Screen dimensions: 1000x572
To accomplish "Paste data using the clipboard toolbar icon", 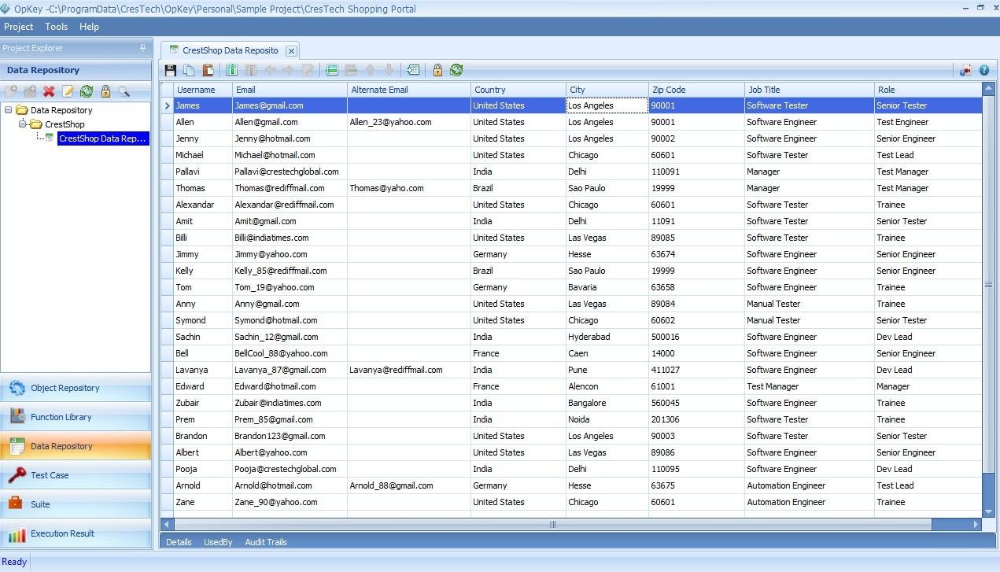I will (206, 70).
